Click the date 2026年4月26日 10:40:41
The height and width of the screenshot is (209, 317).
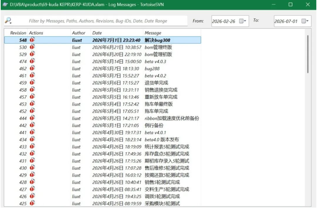(117, 182)
